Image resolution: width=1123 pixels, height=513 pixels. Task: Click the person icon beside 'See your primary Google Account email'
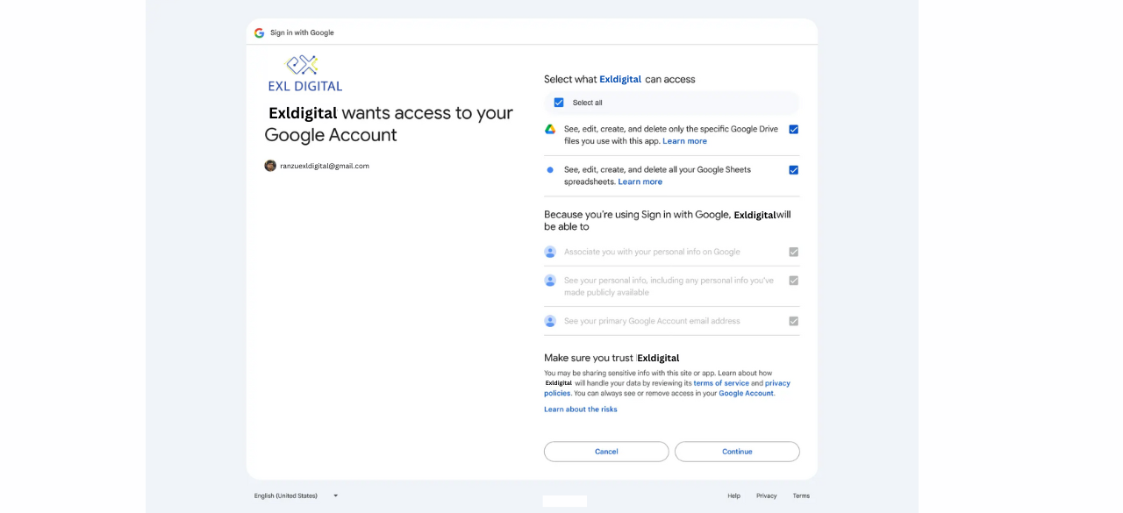[550, 321]
